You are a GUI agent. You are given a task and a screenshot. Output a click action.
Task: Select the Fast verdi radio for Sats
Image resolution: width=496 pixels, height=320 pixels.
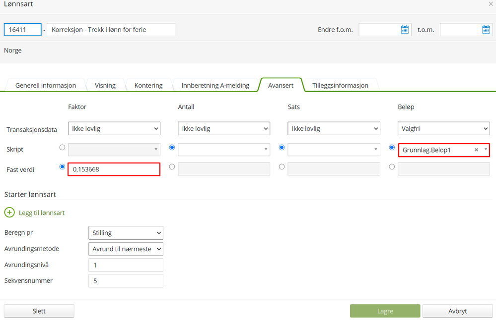[x=282, y=167]
